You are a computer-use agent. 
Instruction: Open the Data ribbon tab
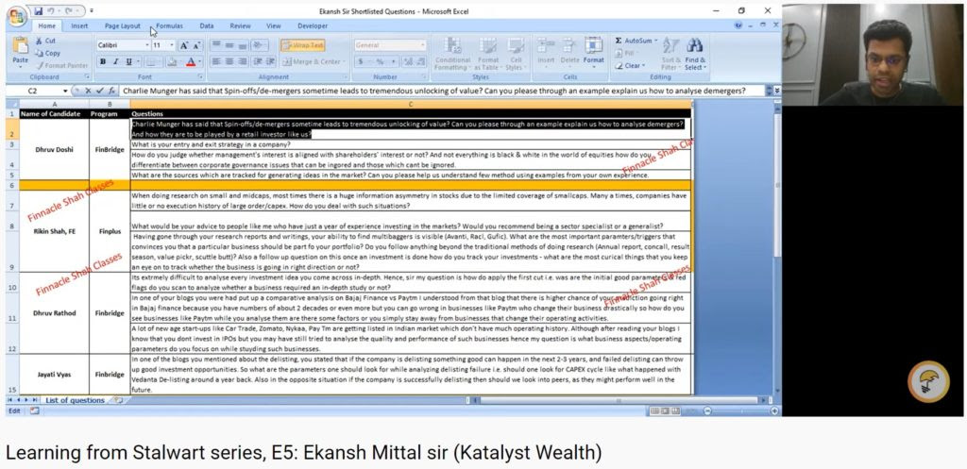point(207,25)
